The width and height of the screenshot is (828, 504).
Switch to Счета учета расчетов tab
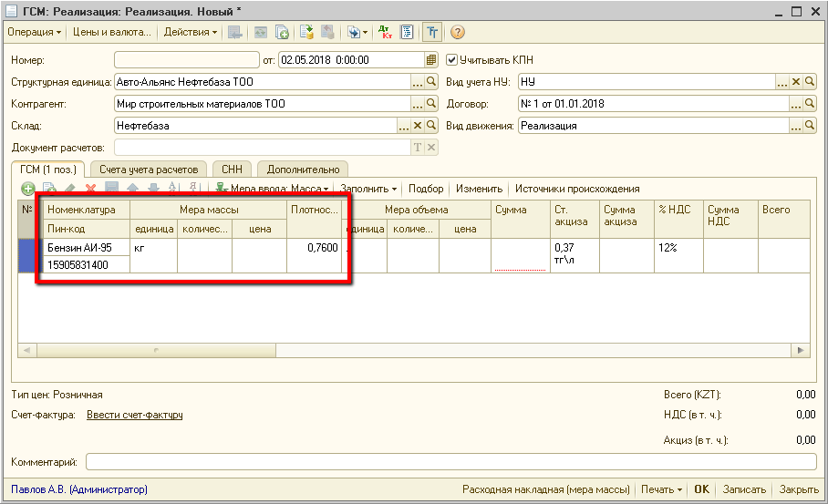coord(148,169)
